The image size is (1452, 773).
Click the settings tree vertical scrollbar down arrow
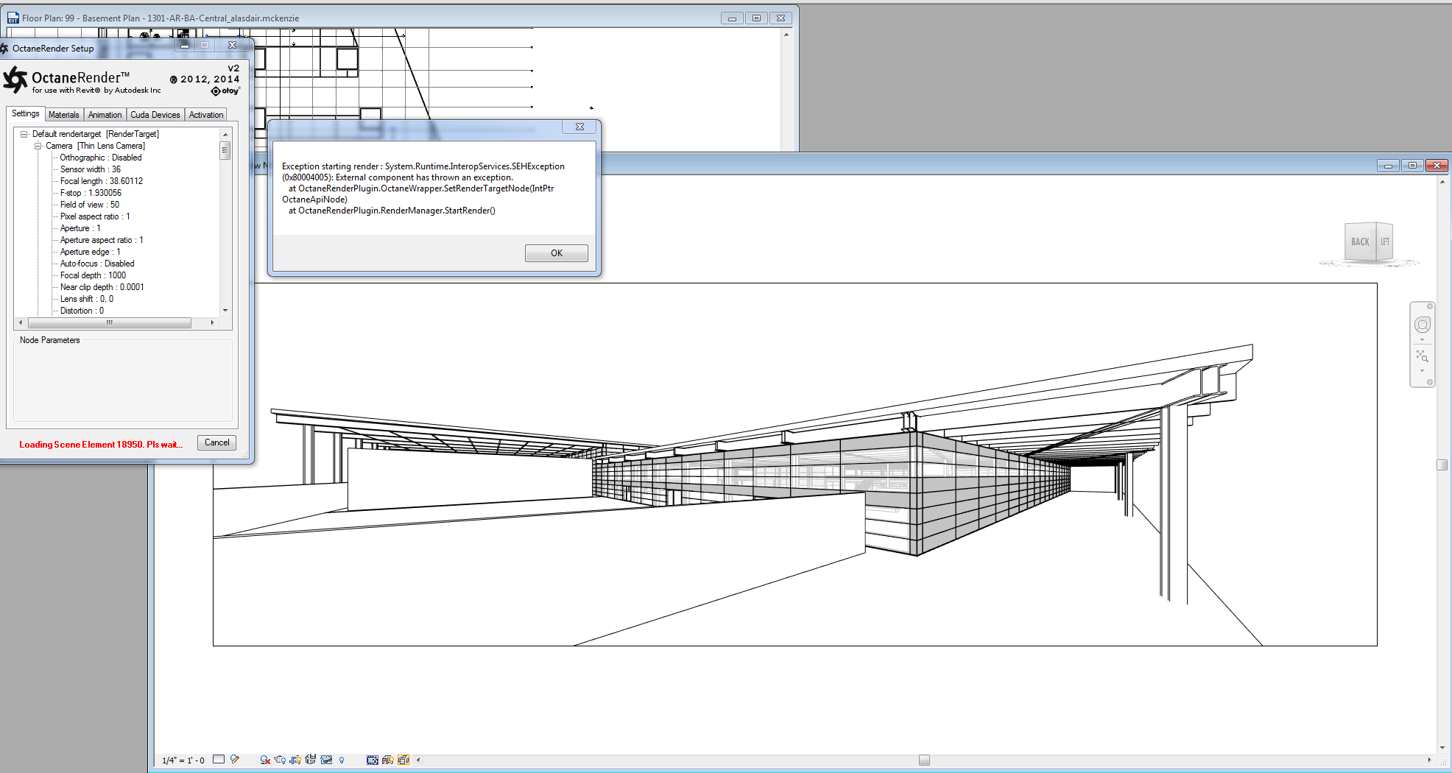click(x=225, y=311)
